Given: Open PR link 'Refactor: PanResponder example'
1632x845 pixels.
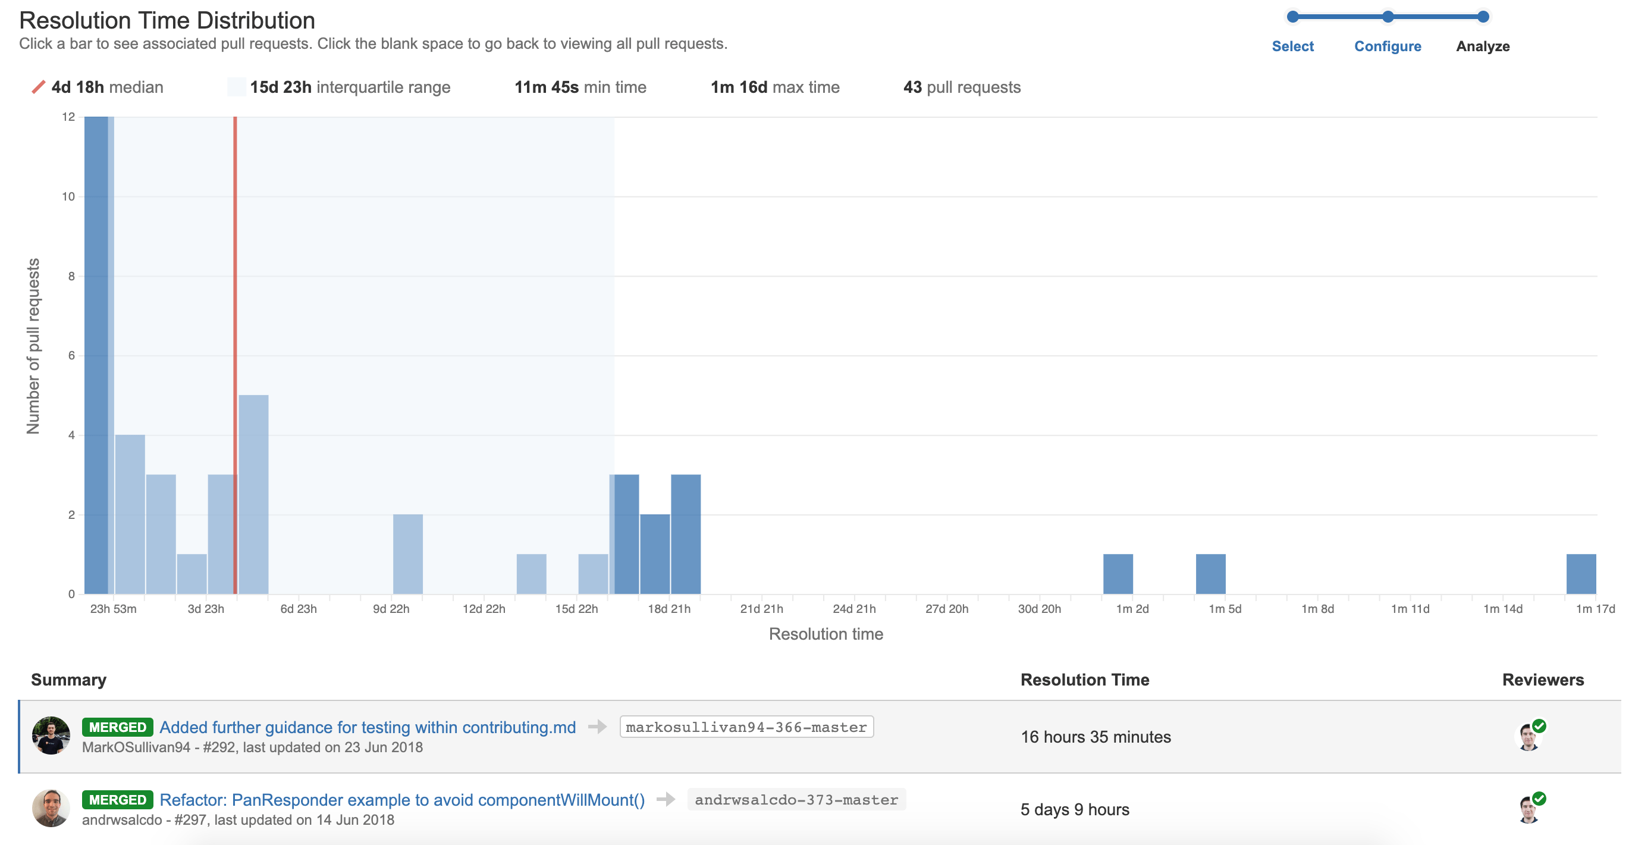Looking at the screenshot, I should [403, 800].
